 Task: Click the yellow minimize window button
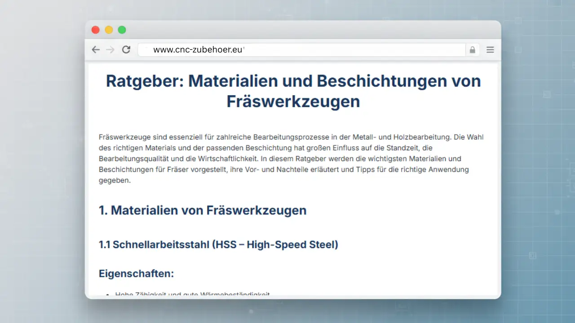(x=109, y=30)
